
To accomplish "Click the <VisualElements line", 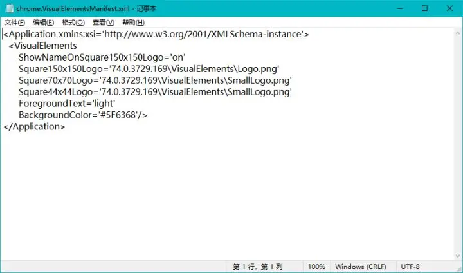I will click(43, 46).
